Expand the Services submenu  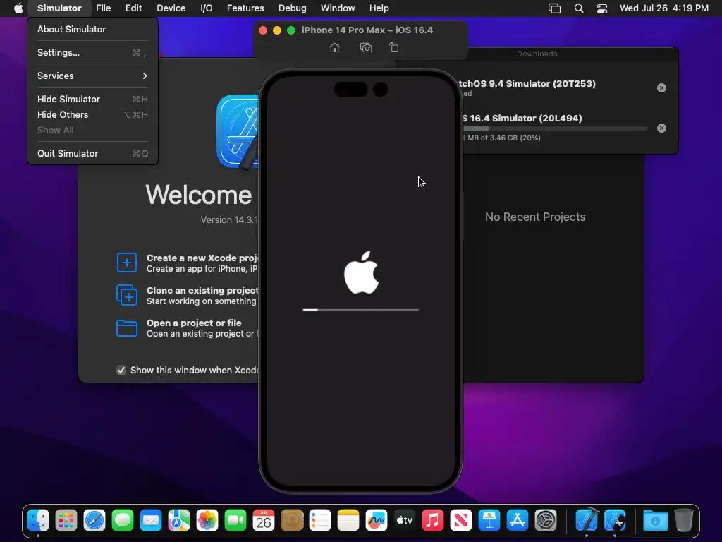[x=92, y=76]
